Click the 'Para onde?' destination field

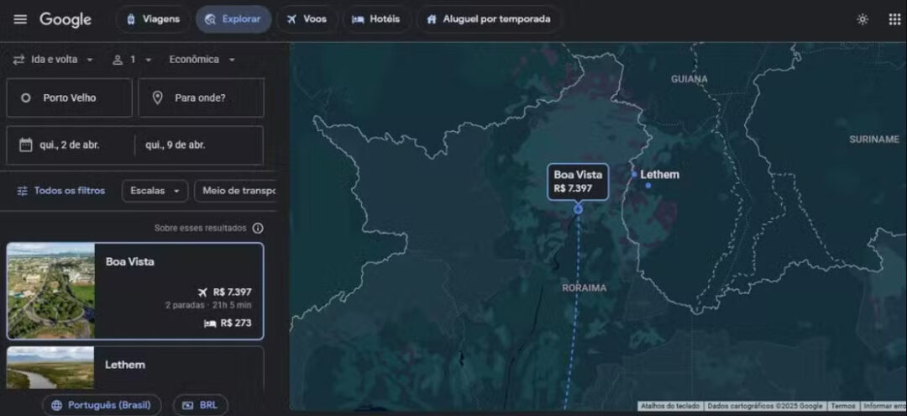(201, 97)
